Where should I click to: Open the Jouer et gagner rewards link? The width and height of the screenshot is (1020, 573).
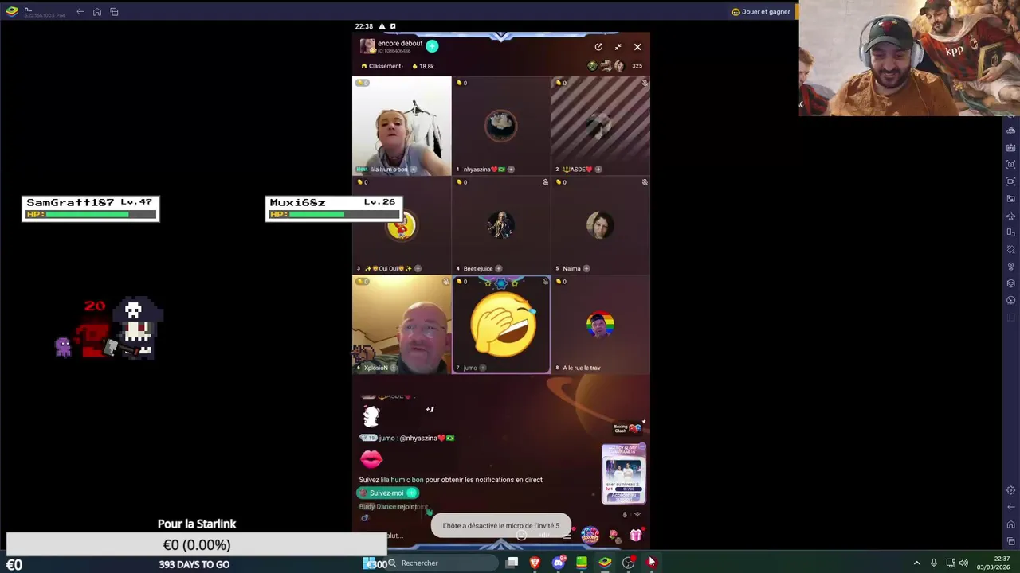coord(761,12)
